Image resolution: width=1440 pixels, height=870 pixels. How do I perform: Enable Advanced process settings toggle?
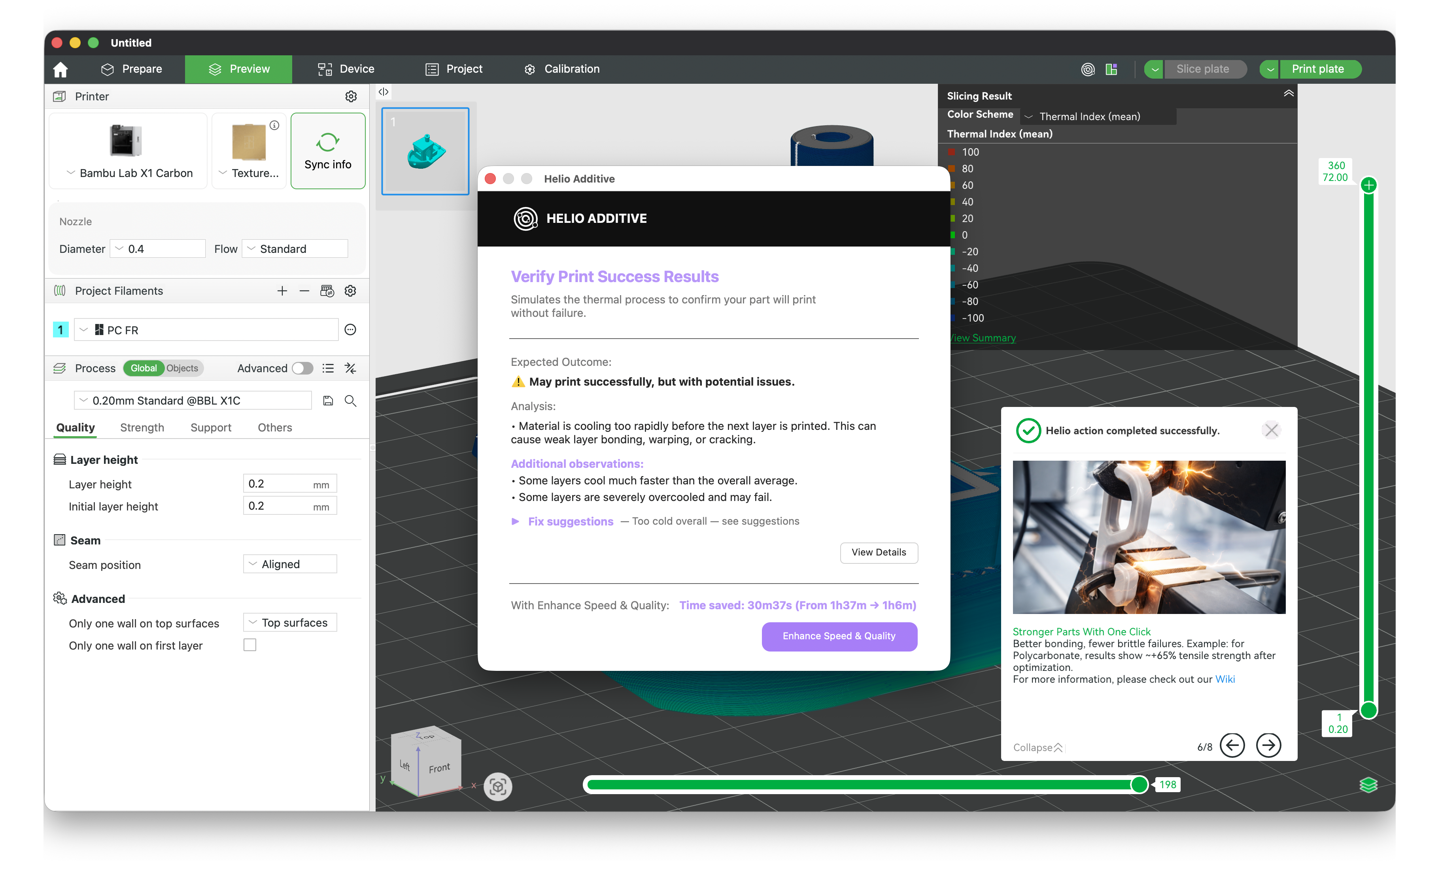(x=302, y=368)
